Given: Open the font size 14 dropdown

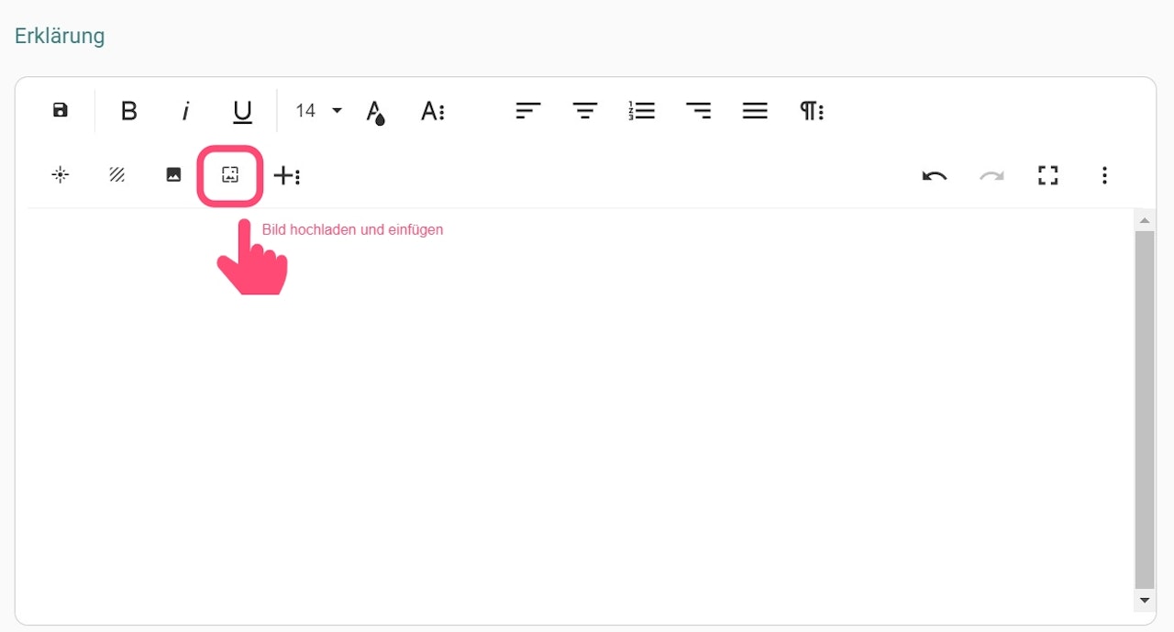Looking at the screenshot, I should coord(317,111).
